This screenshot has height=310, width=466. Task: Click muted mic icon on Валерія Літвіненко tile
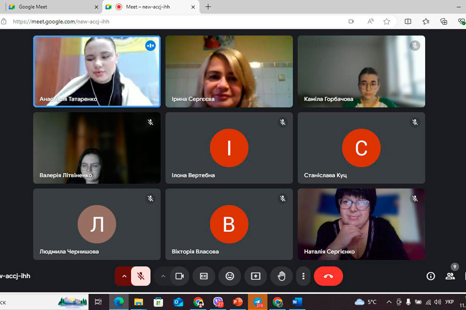click(150, 122)
